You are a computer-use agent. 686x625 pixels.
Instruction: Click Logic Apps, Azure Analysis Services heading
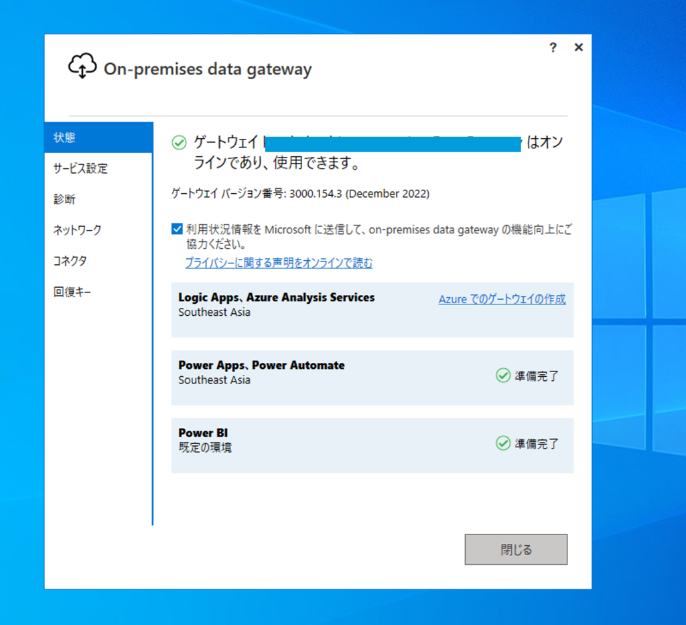tap(277, 297)
